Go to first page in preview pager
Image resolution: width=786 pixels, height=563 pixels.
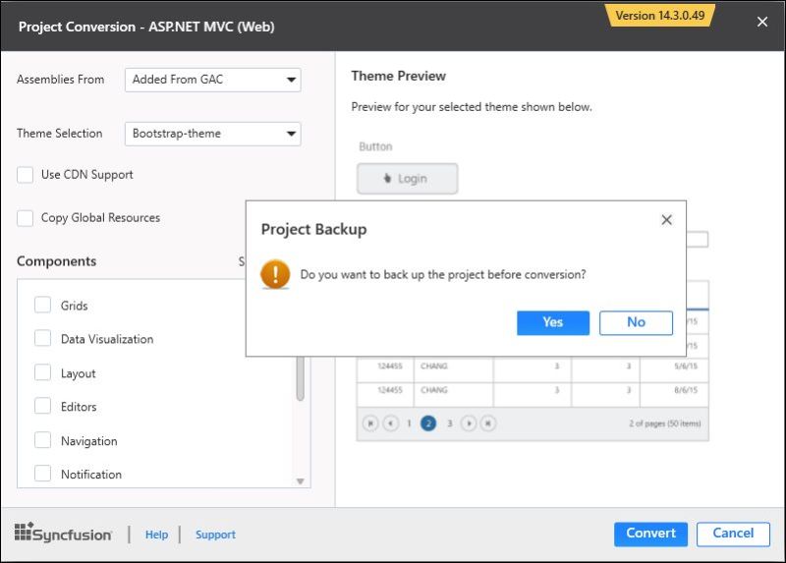370,423
